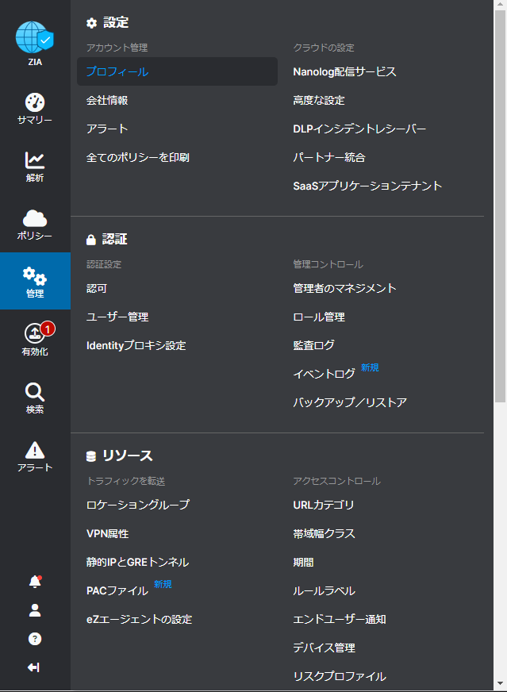Select 全てのポリシーを印刷
The width and height of the screenshot is (507, 692).
pyautogui.click(x=138, y=158)
